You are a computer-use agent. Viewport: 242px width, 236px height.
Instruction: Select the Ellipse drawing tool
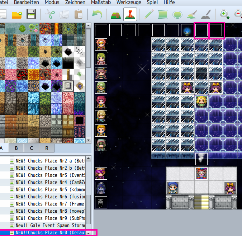[177, 15]
